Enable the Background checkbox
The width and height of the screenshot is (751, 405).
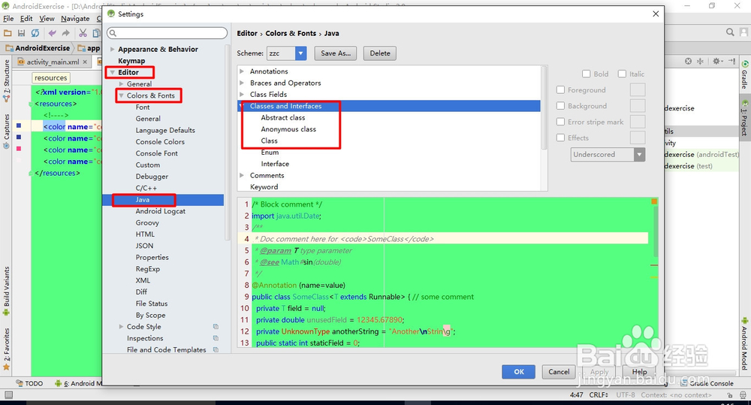tap(560, 105)
